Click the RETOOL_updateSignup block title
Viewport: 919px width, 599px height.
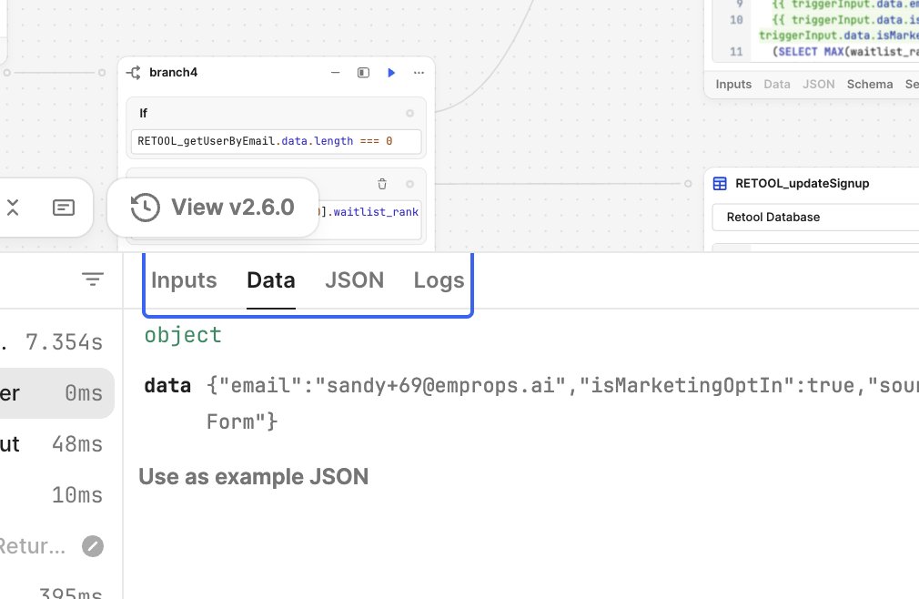pos(802,184)
